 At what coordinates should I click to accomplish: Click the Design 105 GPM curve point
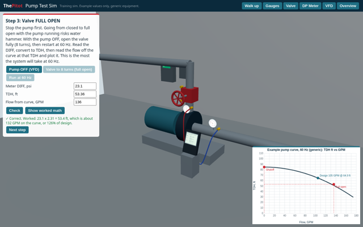point(318,178)
